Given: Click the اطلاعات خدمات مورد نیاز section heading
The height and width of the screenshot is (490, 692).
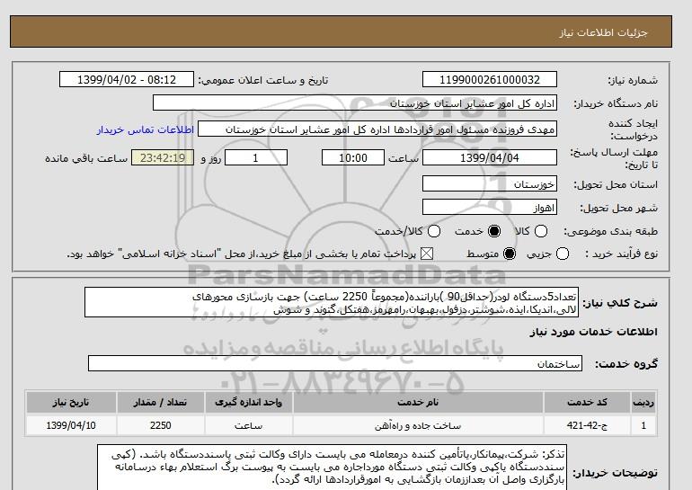Looking at the screenshot, I should coord(593,332).
